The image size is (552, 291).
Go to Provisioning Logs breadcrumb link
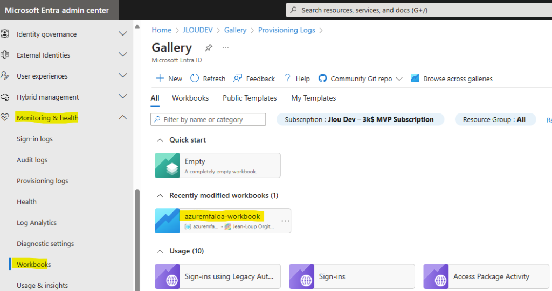pyautogui.click(x=287, y=30)
